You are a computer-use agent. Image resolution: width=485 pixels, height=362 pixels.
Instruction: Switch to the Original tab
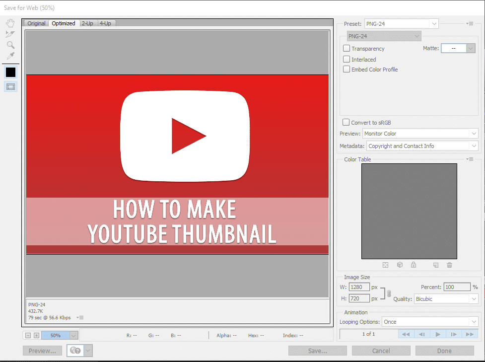[36, 23]
